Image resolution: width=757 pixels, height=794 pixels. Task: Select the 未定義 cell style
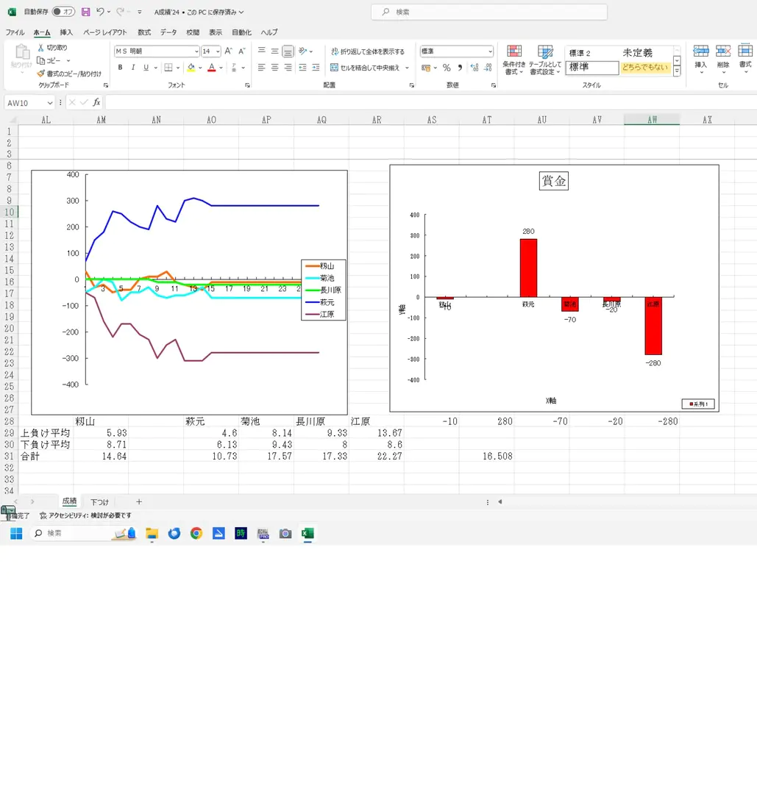click(637, 53)
